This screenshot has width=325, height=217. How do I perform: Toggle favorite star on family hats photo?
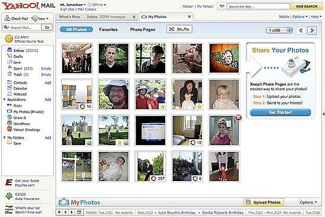point(162,106)
